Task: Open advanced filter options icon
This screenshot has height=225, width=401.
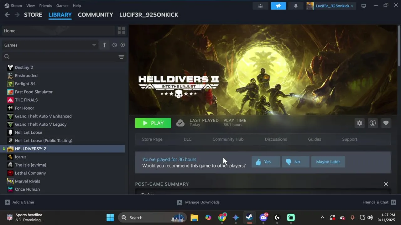Action: 121,57
